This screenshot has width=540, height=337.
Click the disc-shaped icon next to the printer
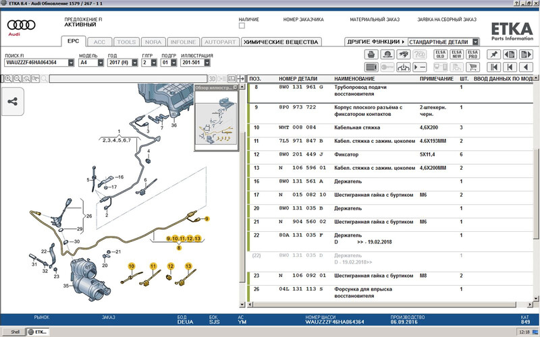point(387,55)
